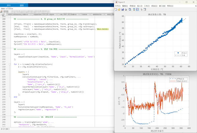Open the 窗口(W) menu in Figure 8
Image resolution: width=197 pixels, height=133 pixels.
(x=162, y=6)
